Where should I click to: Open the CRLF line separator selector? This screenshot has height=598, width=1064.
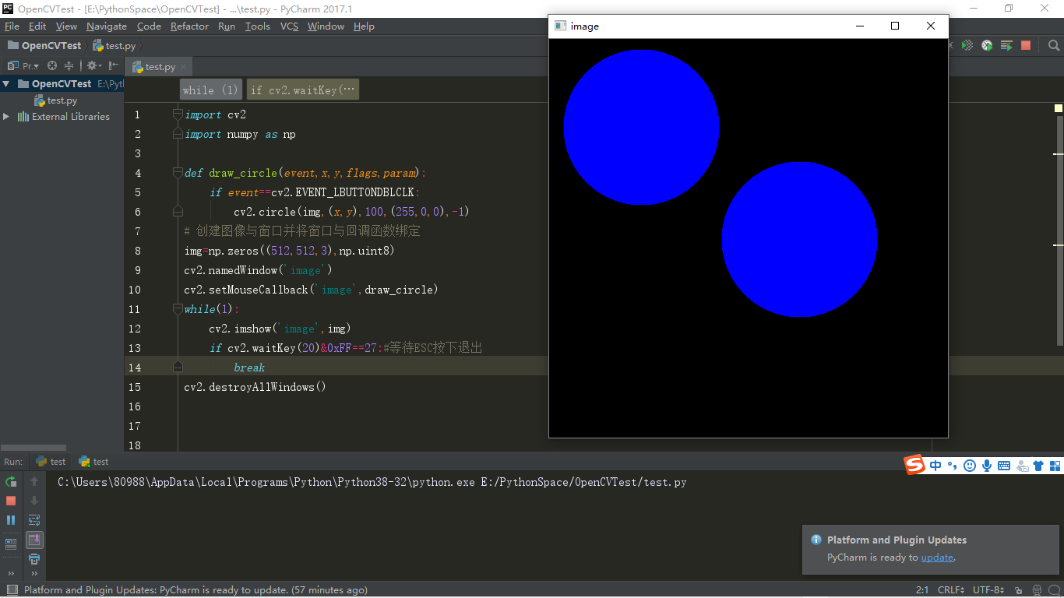click(951, 590)
